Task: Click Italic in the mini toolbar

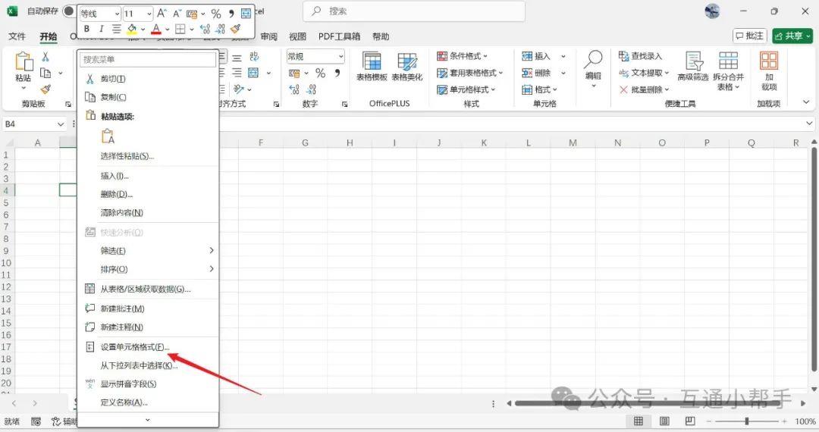Action: (x=101, y=30)
